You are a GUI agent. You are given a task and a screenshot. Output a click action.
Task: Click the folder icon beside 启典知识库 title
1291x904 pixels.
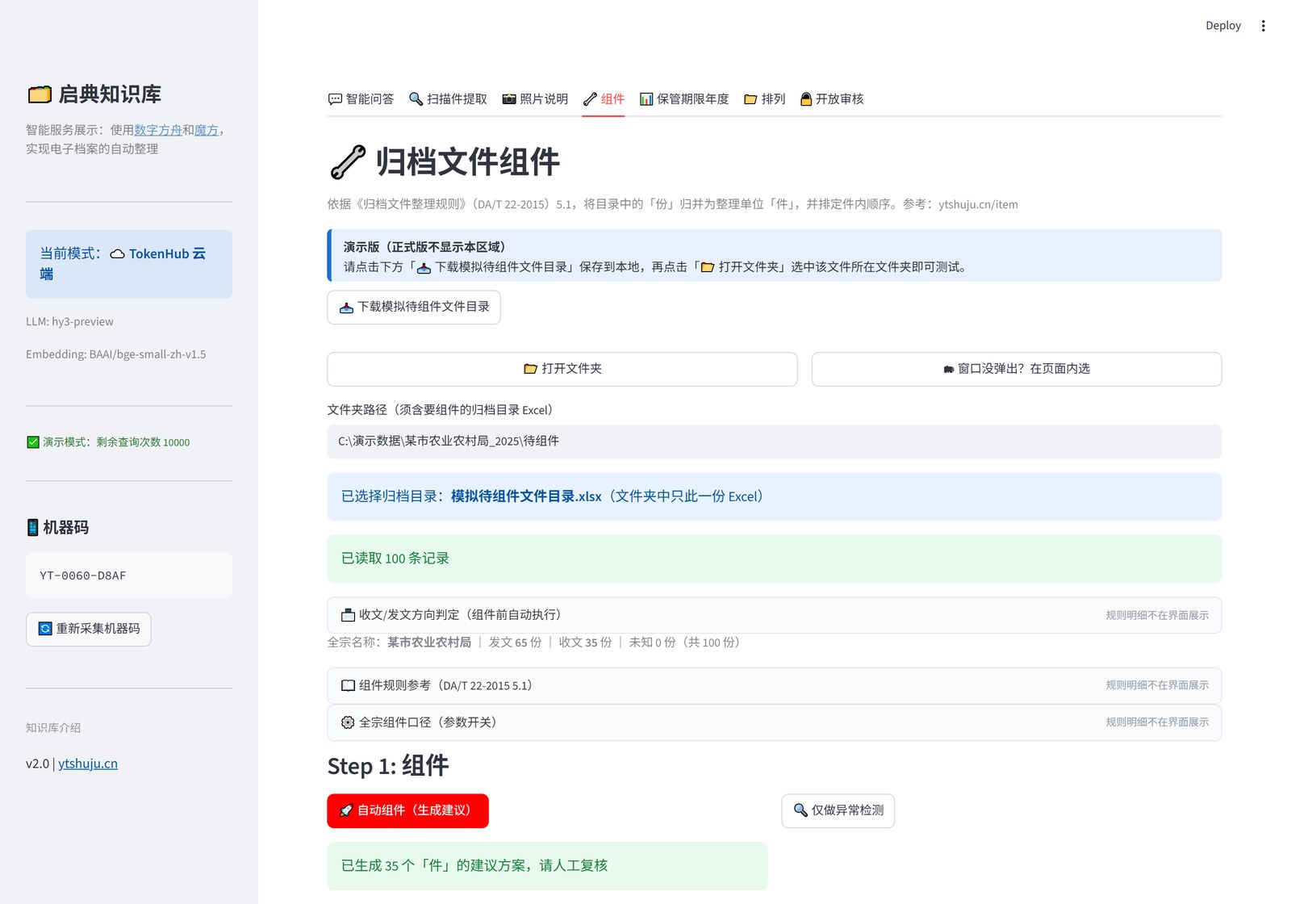click(40, 94)
